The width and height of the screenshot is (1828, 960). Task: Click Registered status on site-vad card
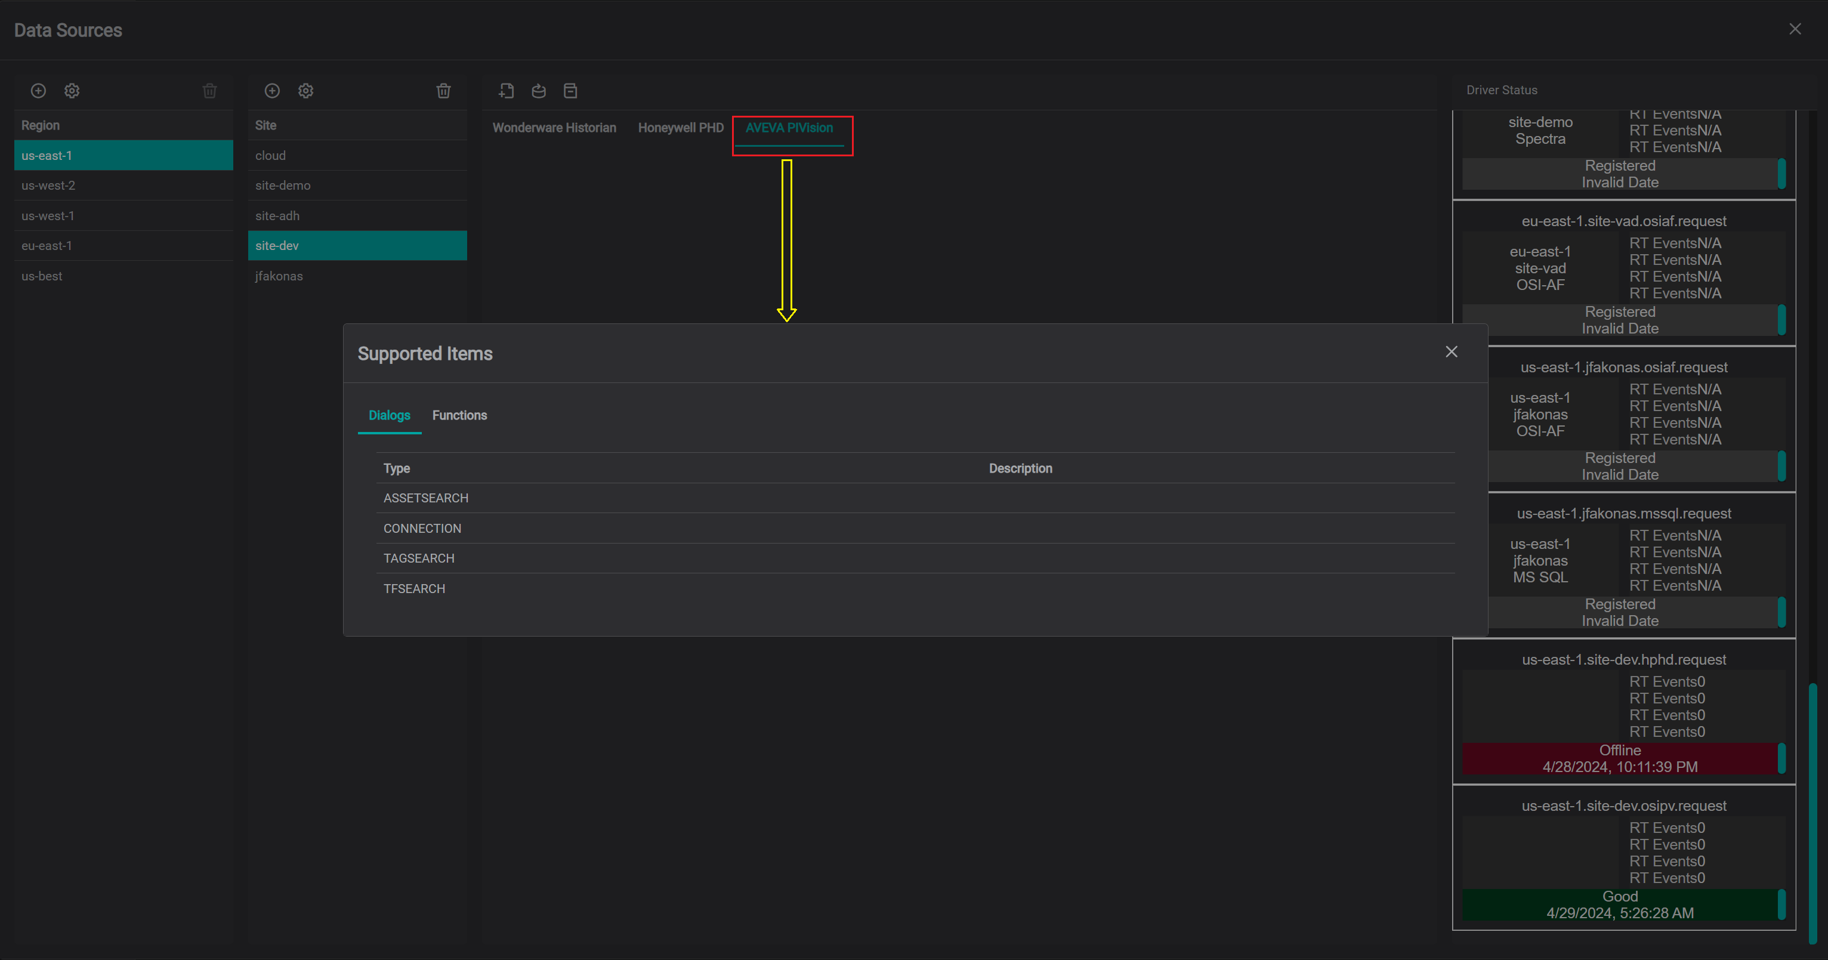point(1620,312)
